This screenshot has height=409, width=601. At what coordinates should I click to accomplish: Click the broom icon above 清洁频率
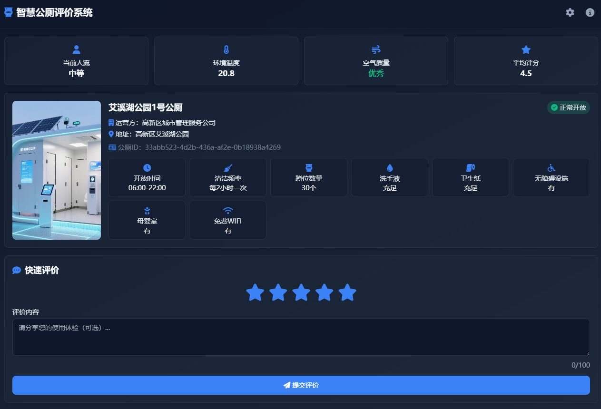point(228,167)
